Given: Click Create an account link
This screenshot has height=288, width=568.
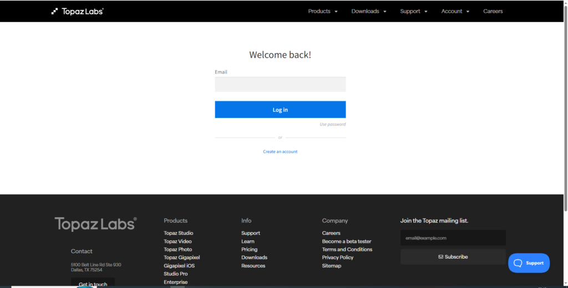Looking at the screenshot, I should 280,152.
